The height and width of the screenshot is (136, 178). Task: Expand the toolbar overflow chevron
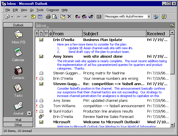click(175, 15)
